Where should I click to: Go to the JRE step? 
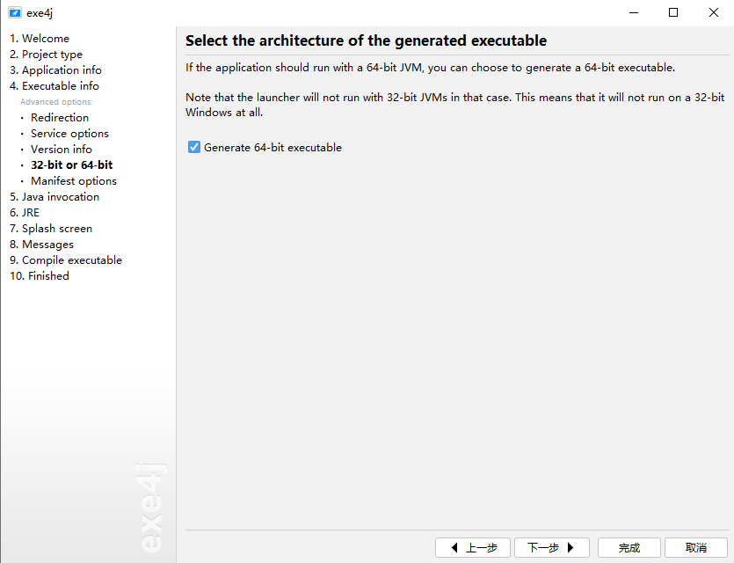25,213
